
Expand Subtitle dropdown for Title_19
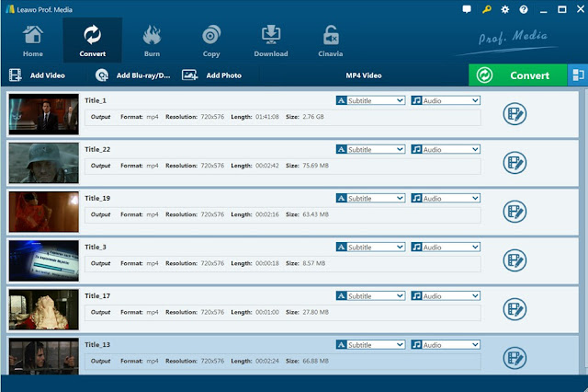click(370, 198)
